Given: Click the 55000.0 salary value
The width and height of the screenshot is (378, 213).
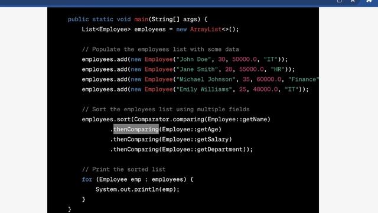Looking at the screenshot, I should (x=252, y=69).
